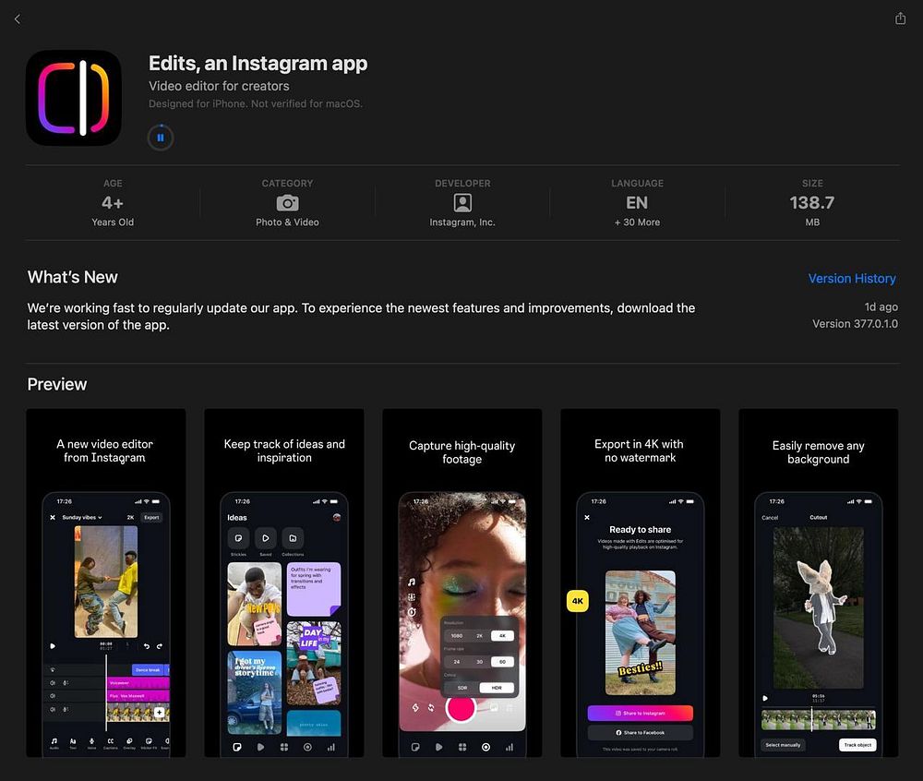This screenshot has width=923, height=781.
Task: Click the person icon under Developer
Action: click(x=462, y=203)
